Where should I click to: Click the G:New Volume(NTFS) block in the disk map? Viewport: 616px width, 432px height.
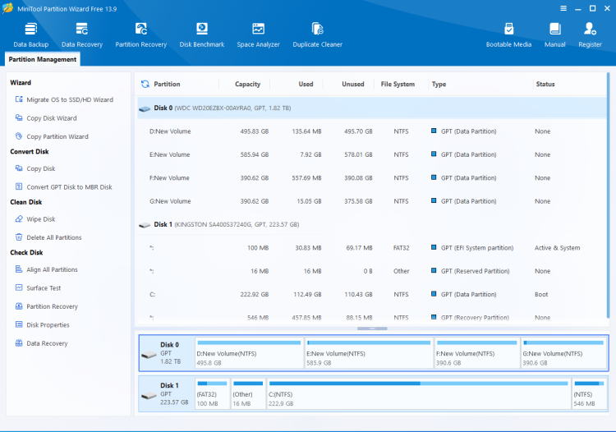click(x=563, y=353)
